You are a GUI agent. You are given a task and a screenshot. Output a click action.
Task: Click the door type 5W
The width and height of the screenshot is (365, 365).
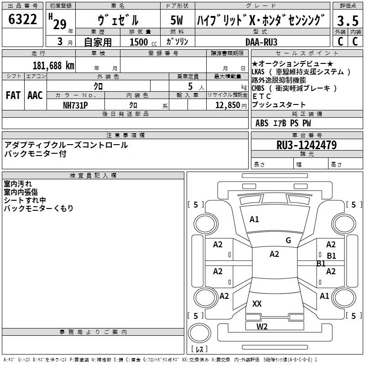click(x=177, y=20)
